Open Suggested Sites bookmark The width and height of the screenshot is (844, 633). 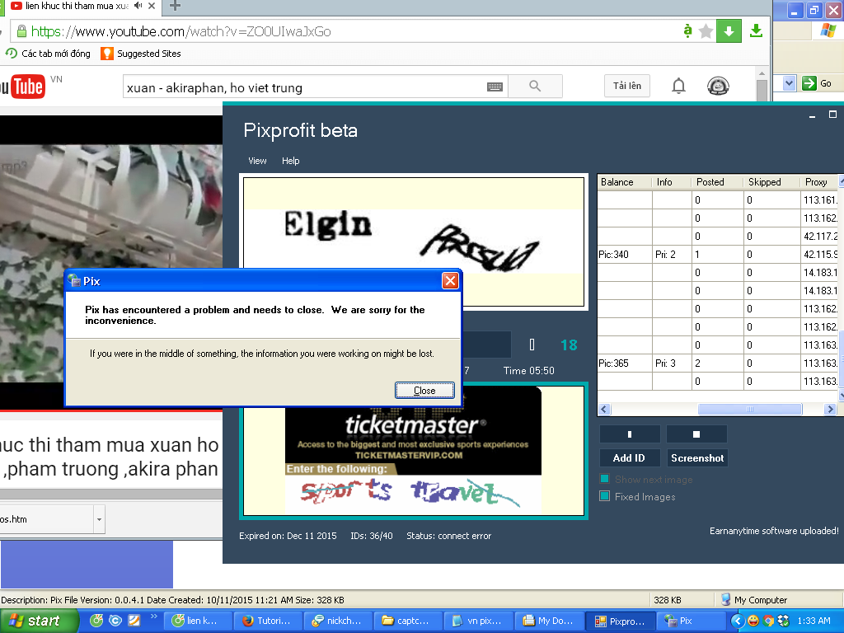pos(141,54)
